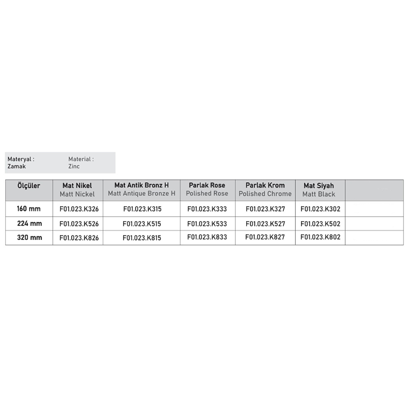
Task: Select the Mat Nikel column header
Action: 77,190
